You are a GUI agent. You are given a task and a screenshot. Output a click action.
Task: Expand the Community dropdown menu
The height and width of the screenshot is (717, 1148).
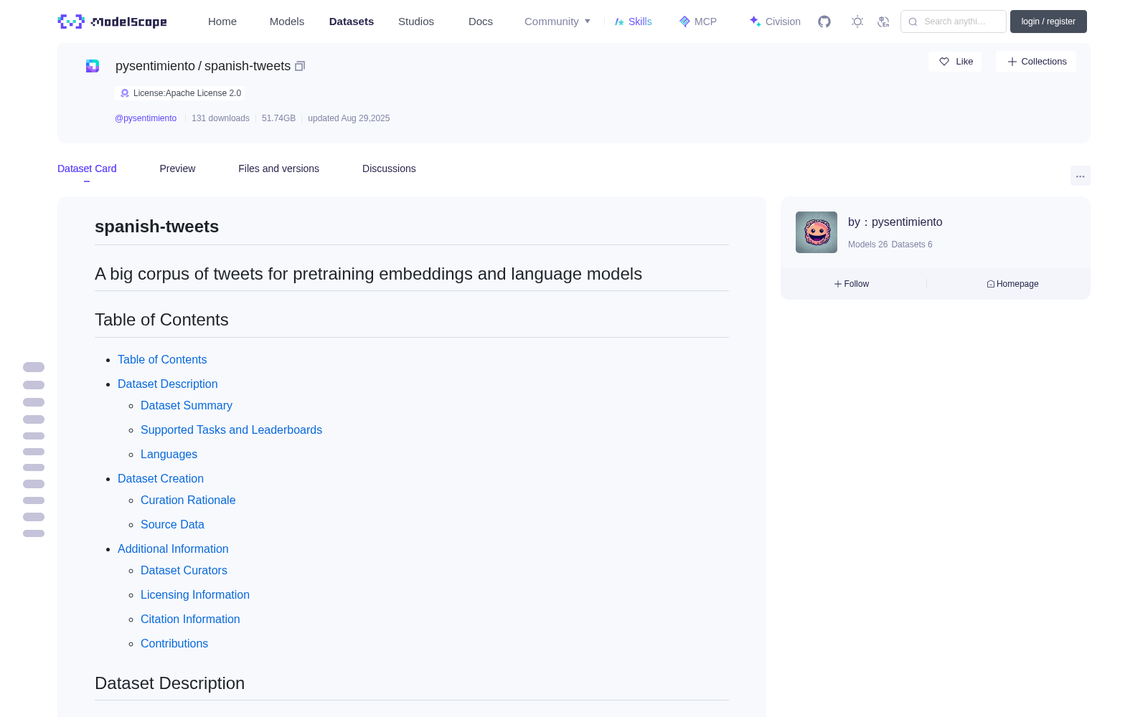click(557, 22)
